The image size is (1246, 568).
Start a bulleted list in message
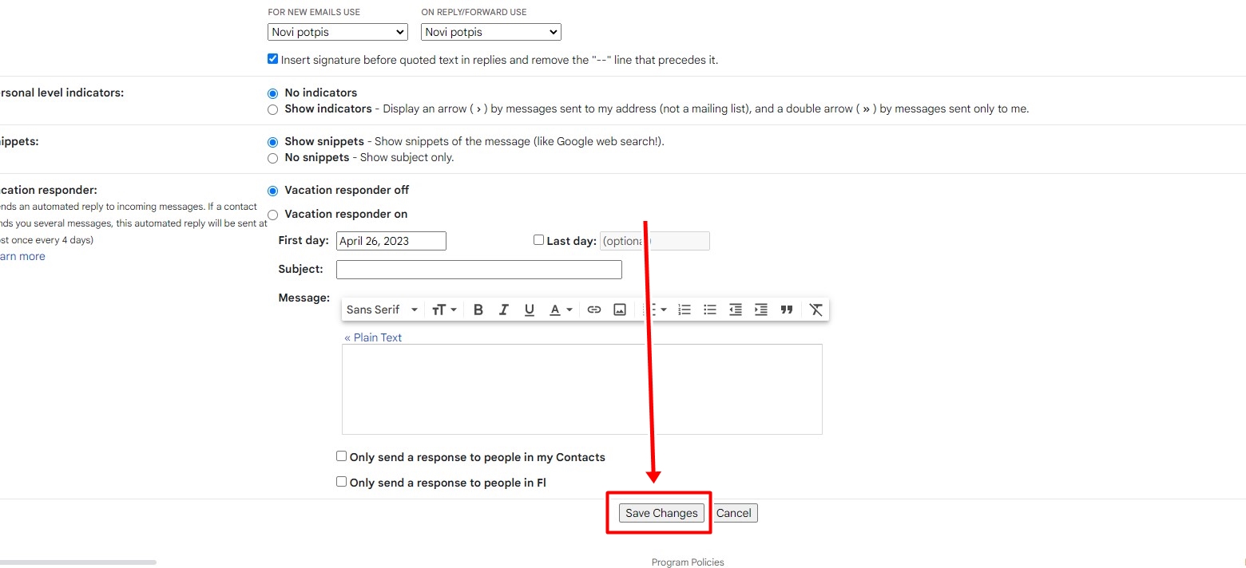tap(710, 310)
